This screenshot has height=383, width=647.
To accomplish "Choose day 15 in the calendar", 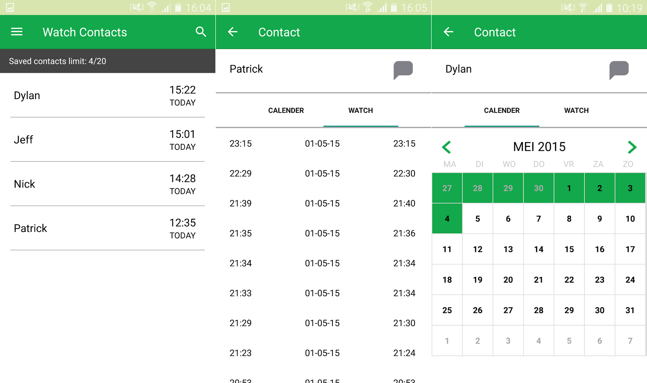I will (x=569, y=249).
